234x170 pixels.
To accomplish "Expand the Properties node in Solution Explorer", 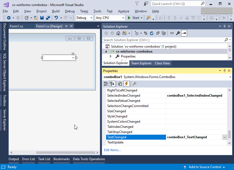I will pos(111,56).
